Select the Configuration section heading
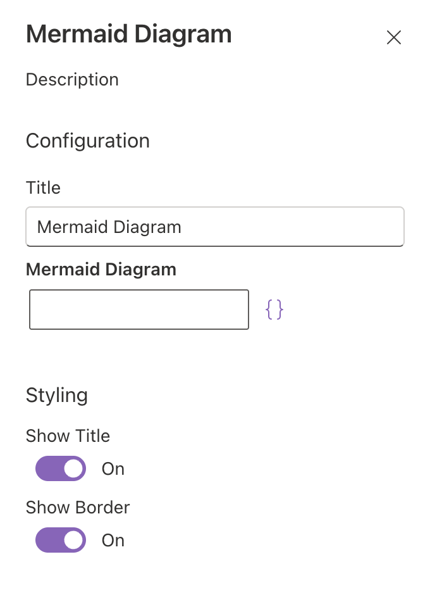Image resolution: width=430 pixels, height=590 pixels. click(88, 141)
